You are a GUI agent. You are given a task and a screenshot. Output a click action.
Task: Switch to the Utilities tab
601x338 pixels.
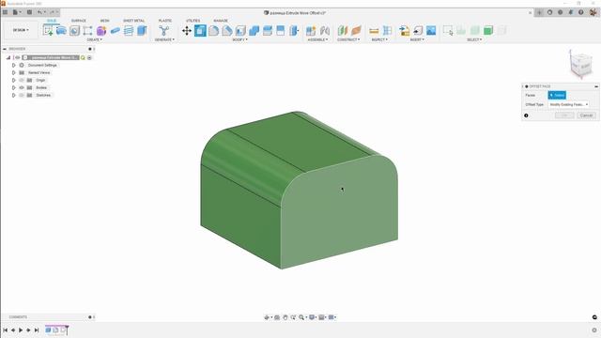click(193, 21)
